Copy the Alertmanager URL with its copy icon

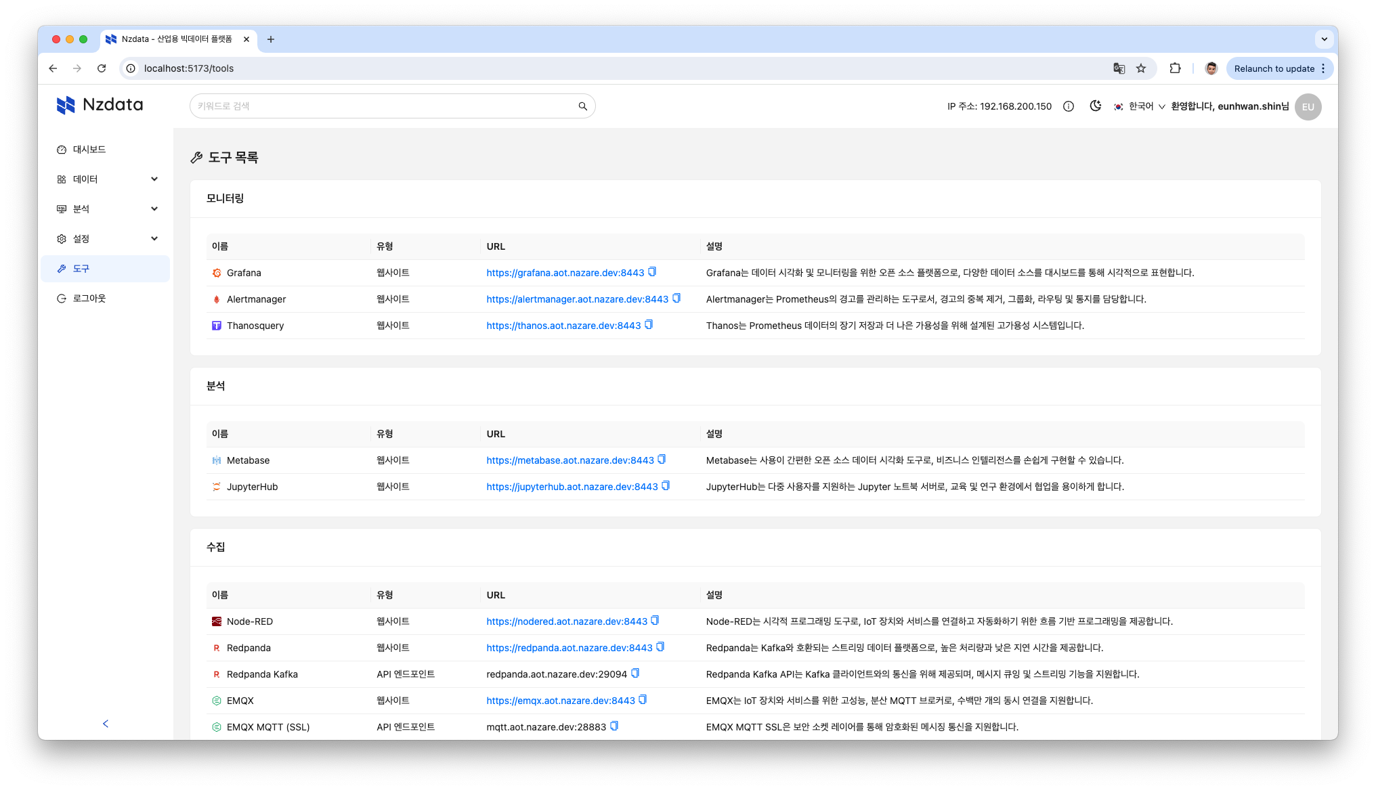(676, 299)
